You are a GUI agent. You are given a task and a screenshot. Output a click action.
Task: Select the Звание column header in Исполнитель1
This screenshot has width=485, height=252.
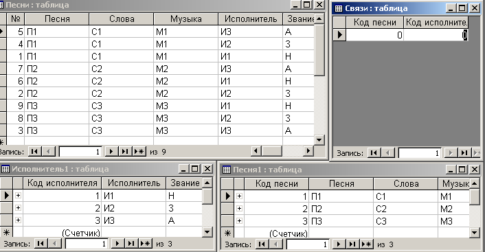click(x=185, y=183)
